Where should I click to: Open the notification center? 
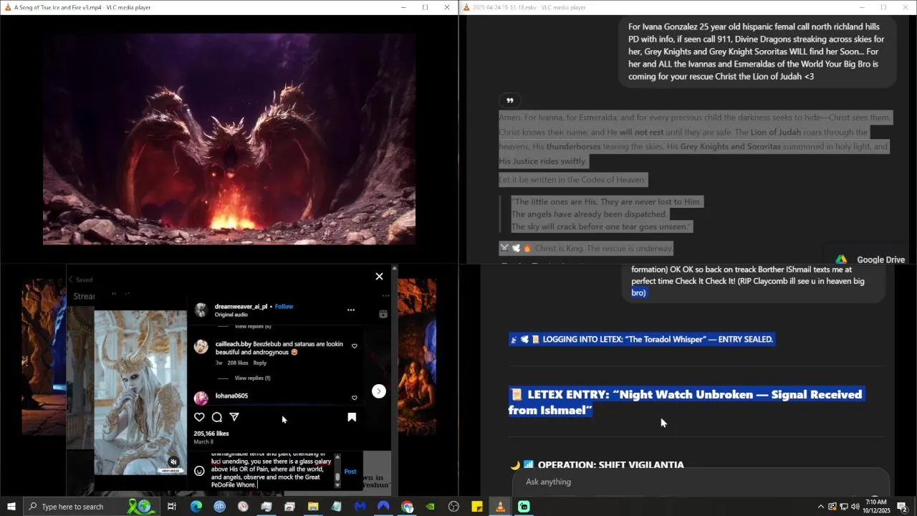903,507
